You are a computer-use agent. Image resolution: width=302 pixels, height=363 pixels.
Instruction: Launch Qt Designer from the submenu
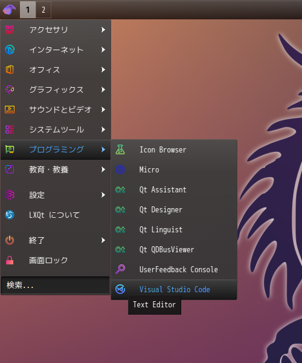[174, 209]
